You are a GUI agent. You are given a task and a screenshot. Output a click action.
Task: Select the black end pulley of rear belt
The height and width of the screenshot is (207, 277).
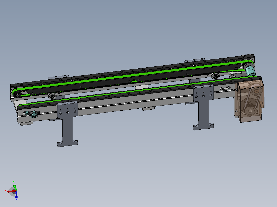point(17,95)
